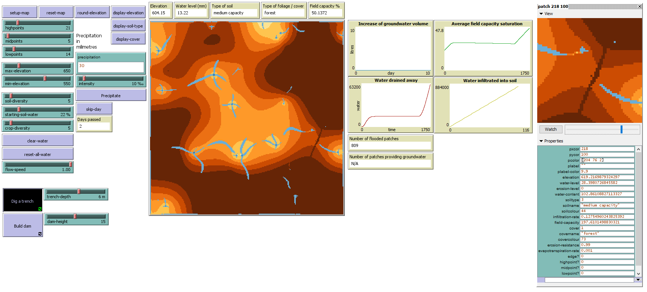Close the patch 218 100 inspector
This screenshot has width=647, height=292.
click(x=639, y=6)
